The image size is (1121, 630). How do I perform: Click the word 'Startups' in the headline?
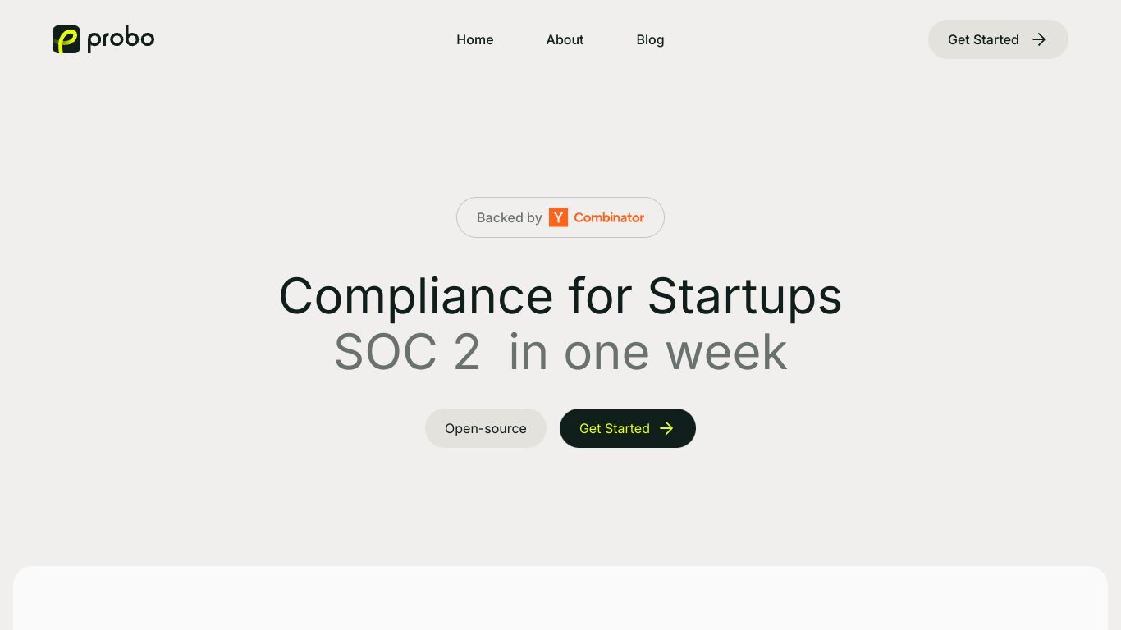[x=745, y=295]
